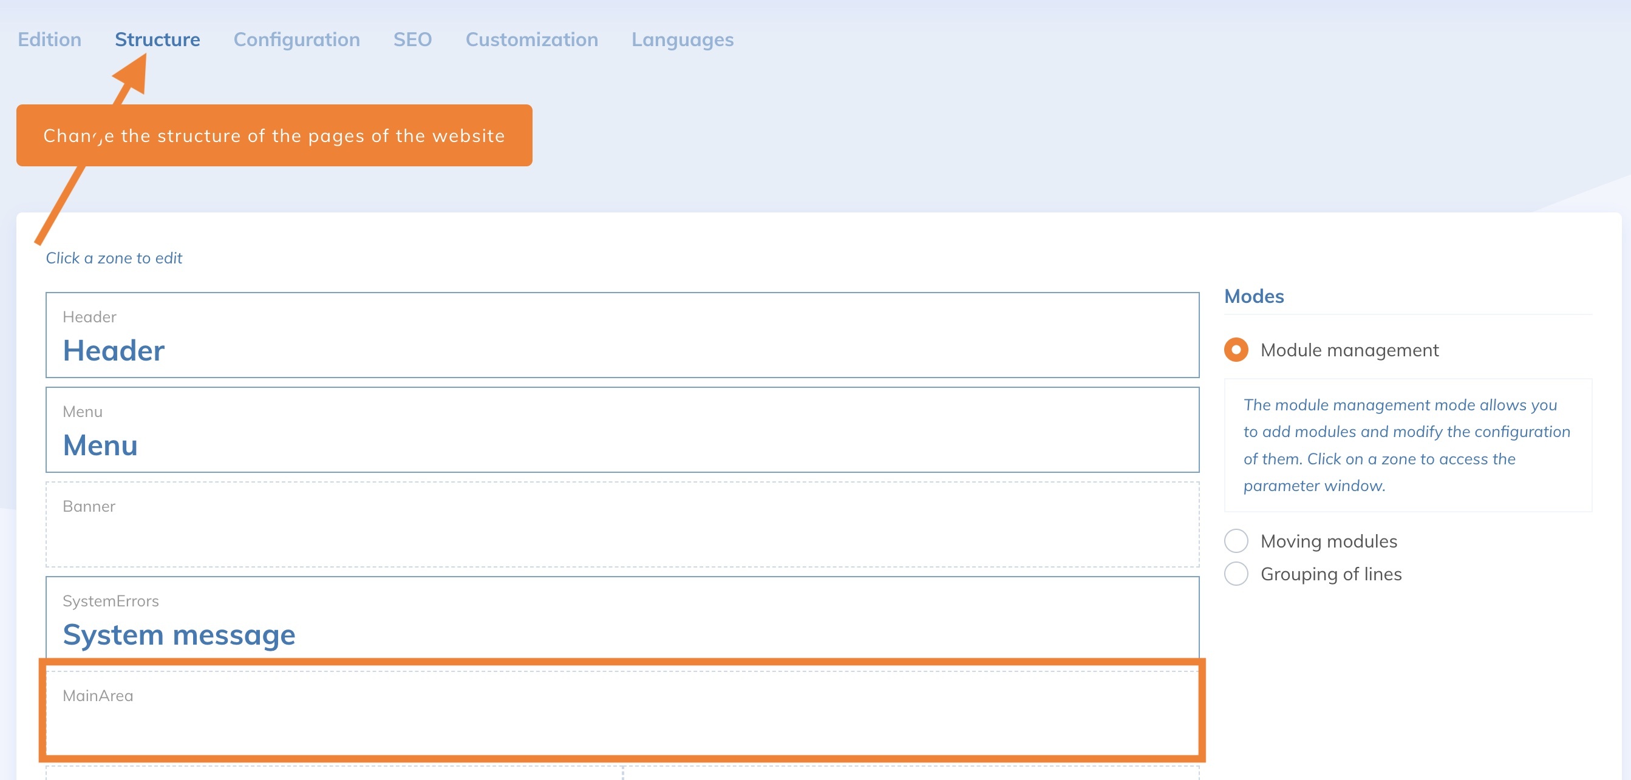The image size is (1631, 780).
Task: Select the Grouping of lines mode
Action: pyautogui.click(x=1235, y=574)
